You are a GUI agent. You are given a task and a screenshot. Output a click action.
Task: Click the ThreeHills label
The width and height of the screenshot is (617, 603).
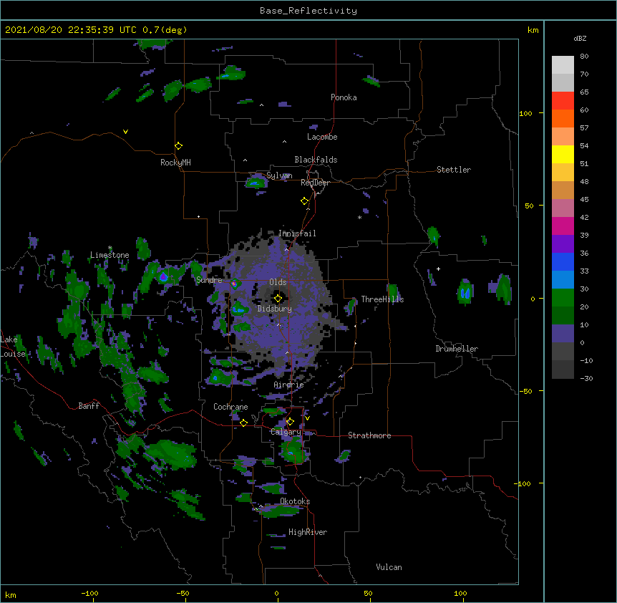tap(382, 299)
